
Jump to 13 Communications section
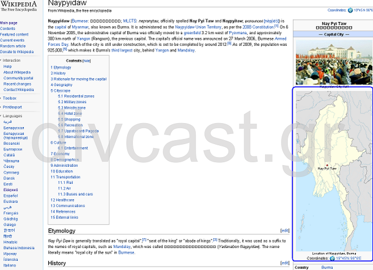click(x=68, y=206)
